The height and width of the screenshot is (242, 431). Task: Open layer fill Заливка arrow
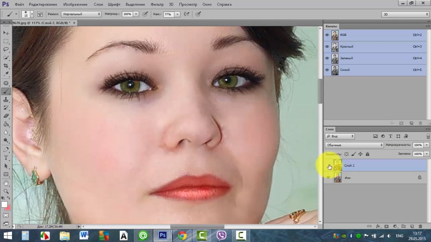click(427, 154)
